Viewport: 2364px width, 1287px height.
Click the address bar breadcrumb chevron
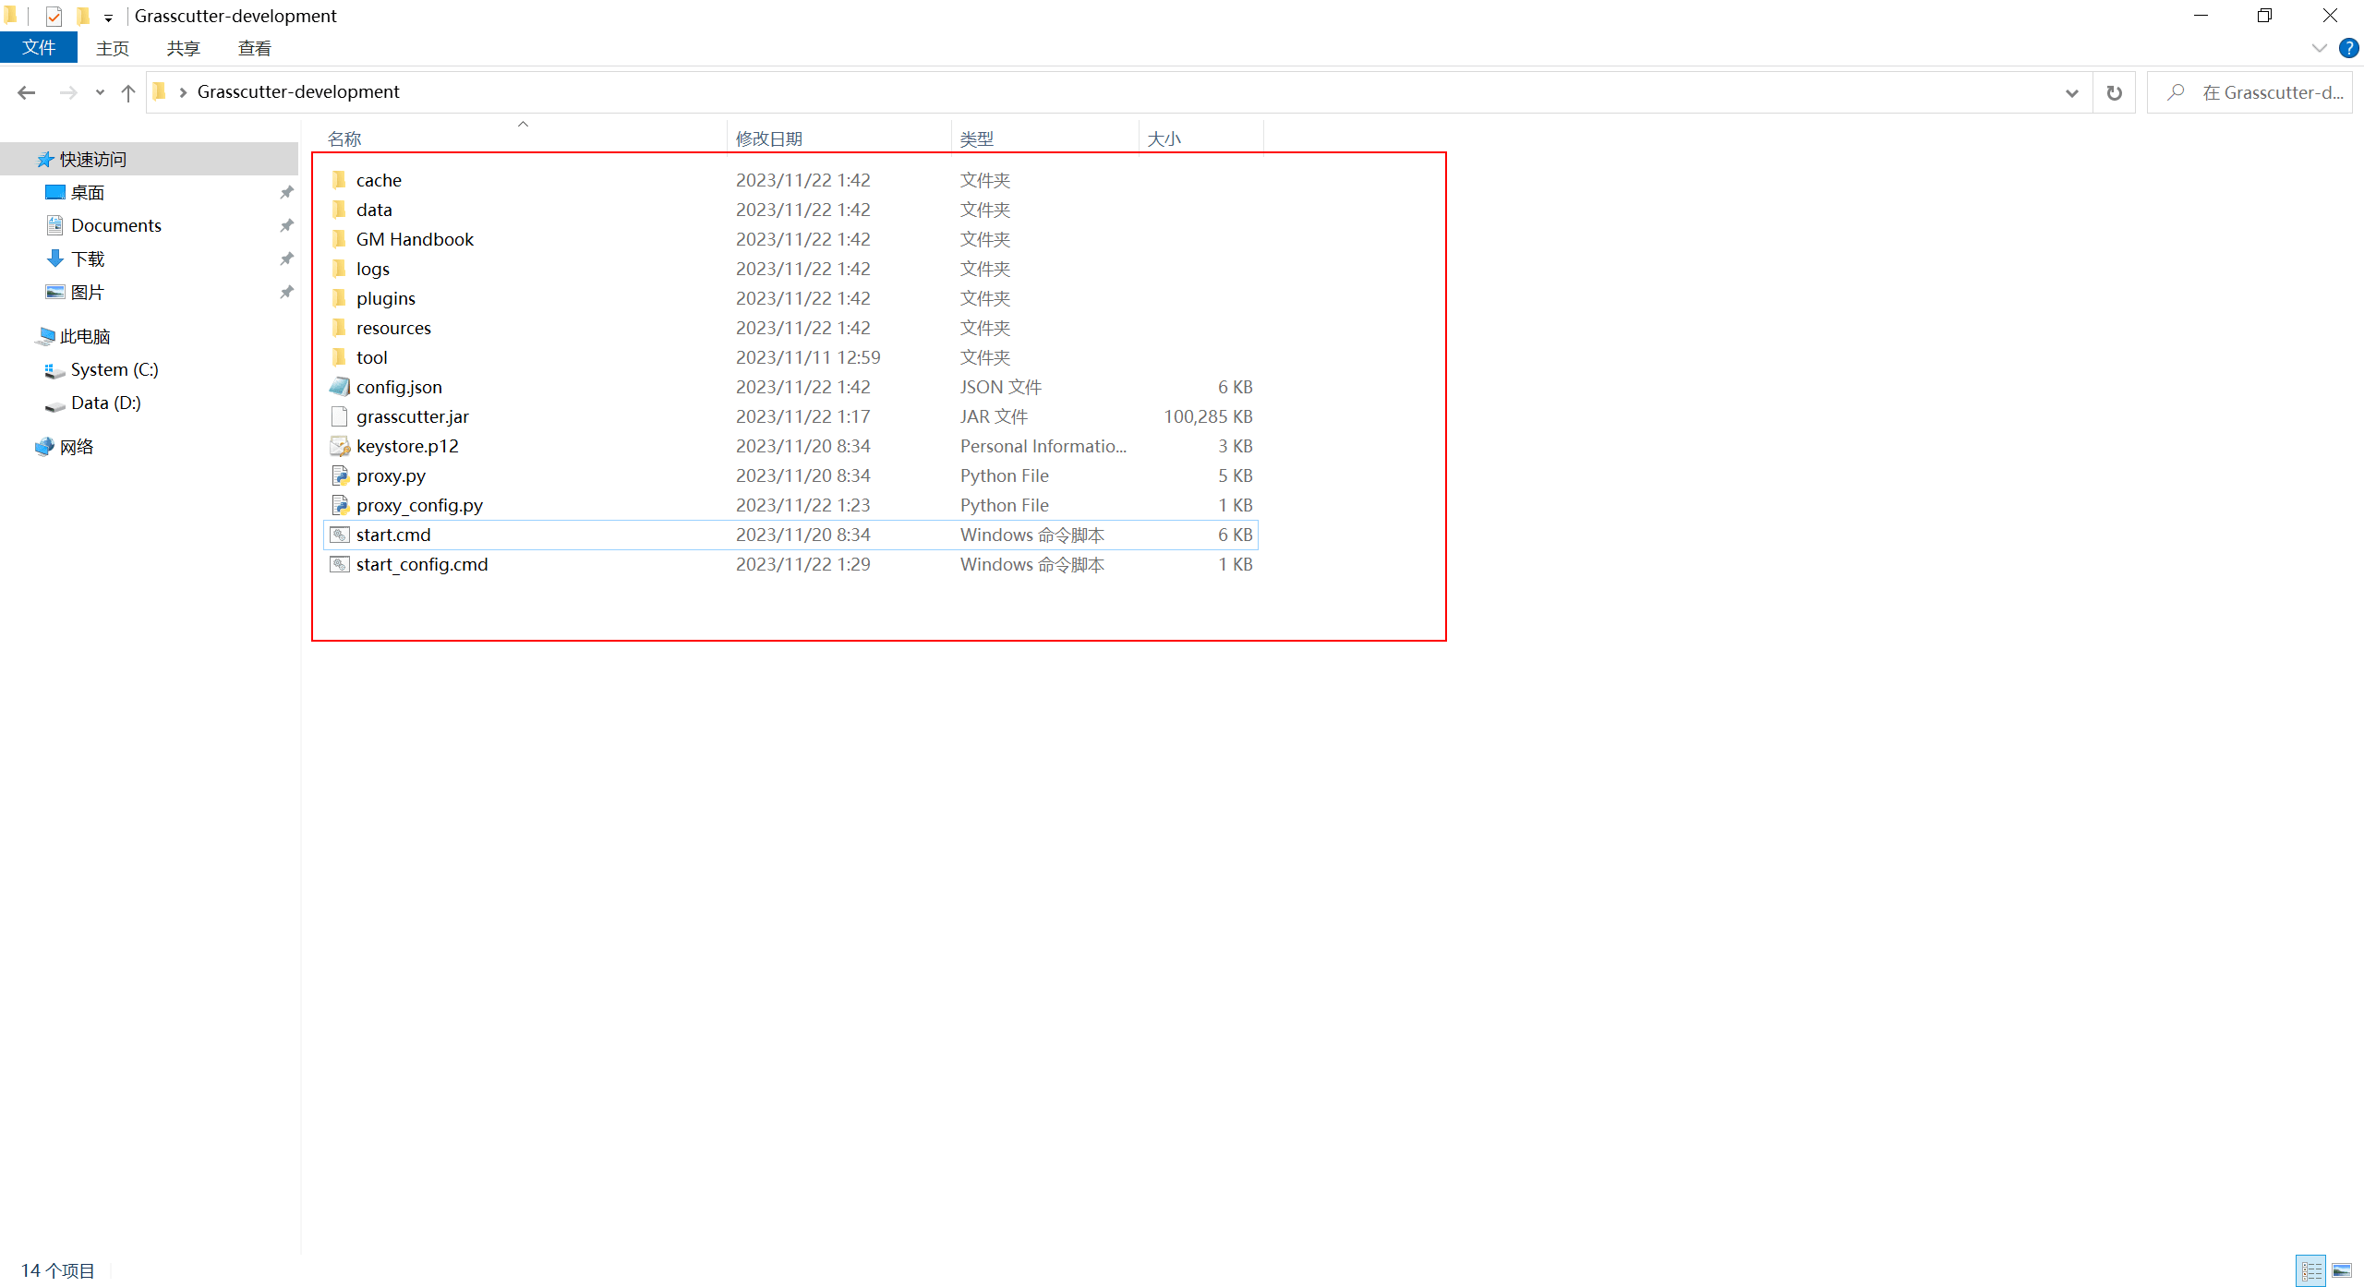(183, 92)
